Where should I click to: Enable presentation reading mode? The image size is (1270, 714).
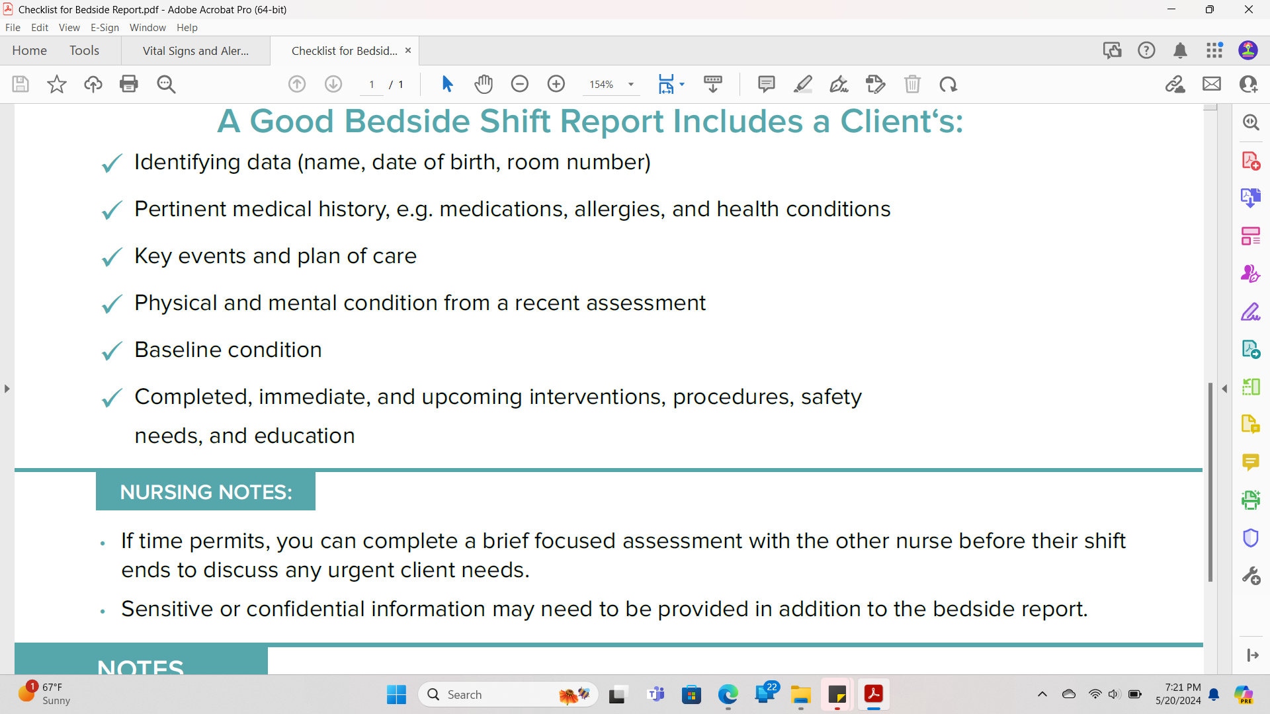point(713,84)
